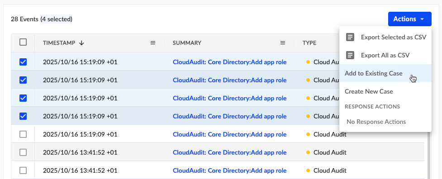Click the 28 Events (4 selected) counter
This screenshot has height=179, width=442.
point(42,19)
